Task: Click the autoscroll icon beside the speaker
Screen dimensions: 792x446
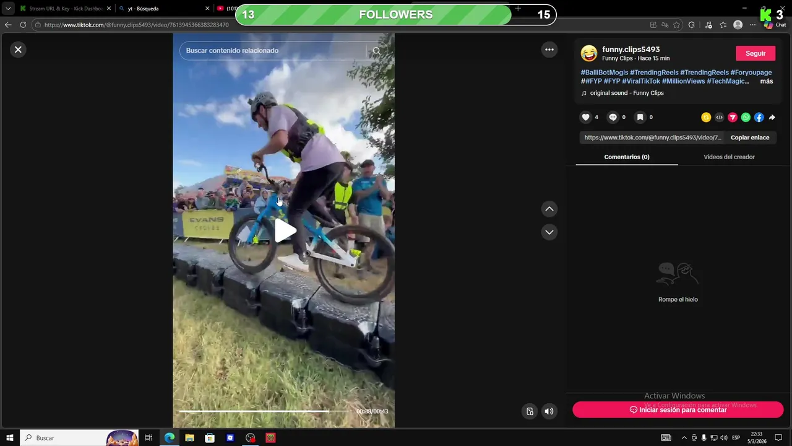Action: 530,411
